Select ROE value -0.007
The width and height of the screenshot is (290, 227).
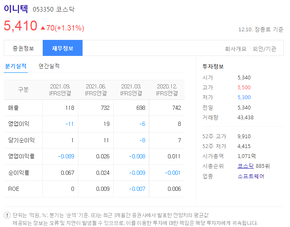coord(137,189)
